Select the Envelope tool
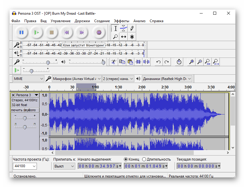The image size is (245, 187). click(x=124, y=28)
